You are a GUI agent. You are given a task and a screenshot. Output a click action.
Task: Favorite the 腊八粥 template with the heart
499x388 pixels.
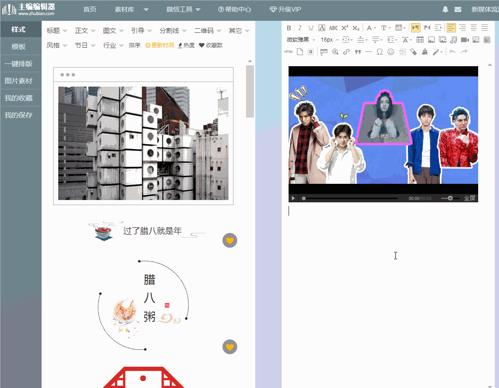point(230,347)
